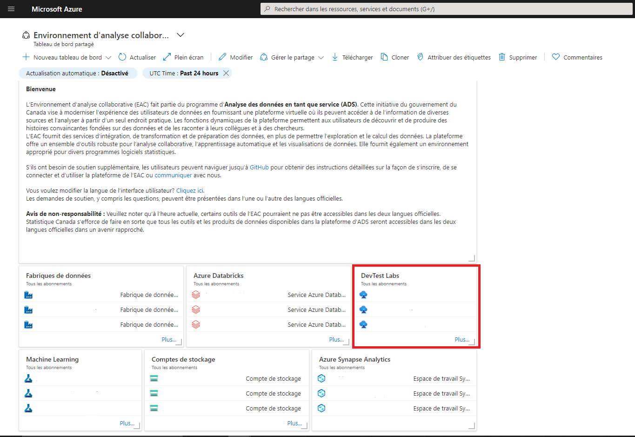This screenshot has width=635, height=437.
Task: Click the Cliquez ici language link
Action: pyautogui.click(x=190, y=190)
